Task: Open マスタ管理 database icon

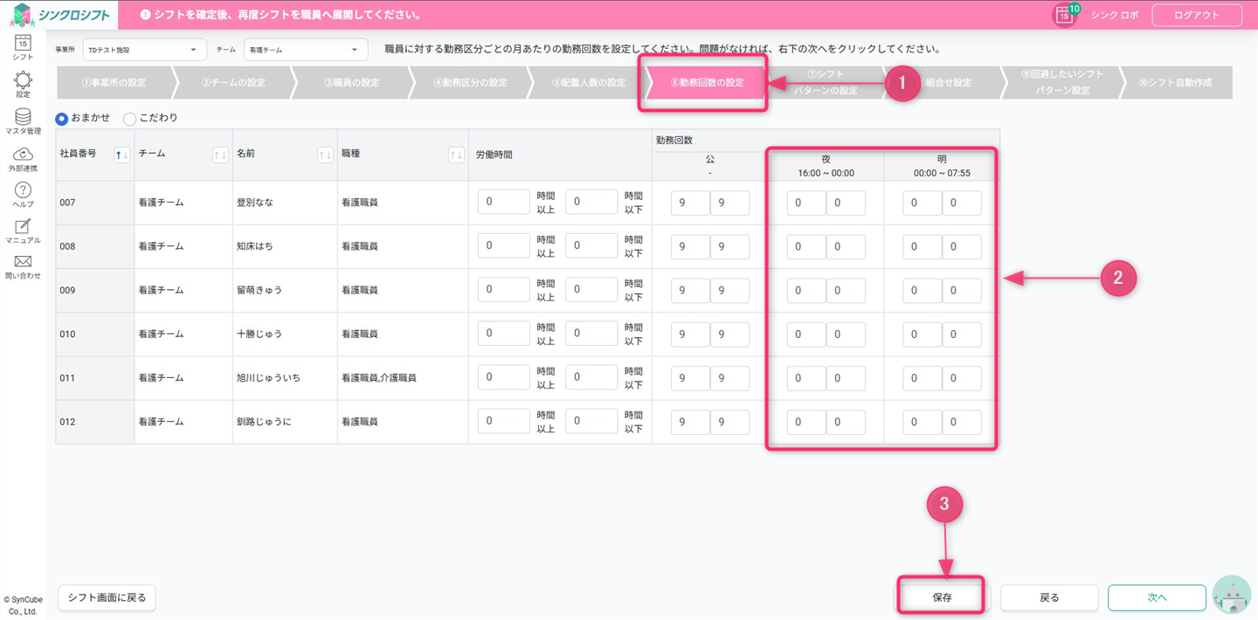Action: pyautogui.click(x=23, y=119)
